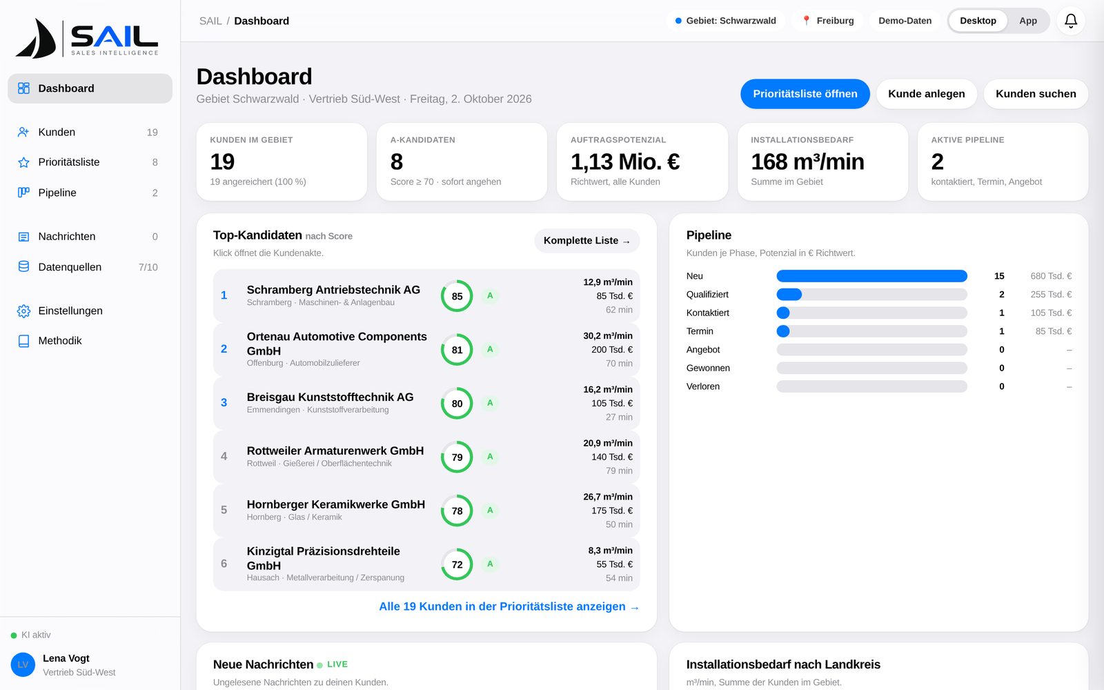Viewport: 1104px width, 690px height.
Task: Click the Datenquellen database icon
Action: tap(23, 267)
